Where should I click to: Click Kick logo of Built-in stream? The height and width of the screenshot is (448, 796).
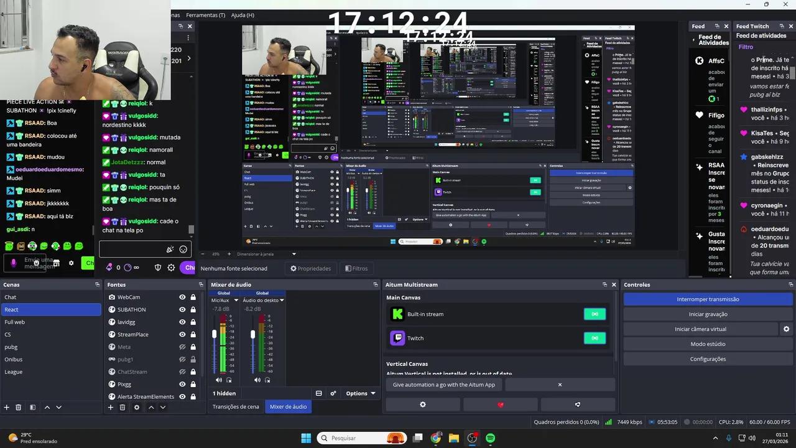(x=397, y=314)
